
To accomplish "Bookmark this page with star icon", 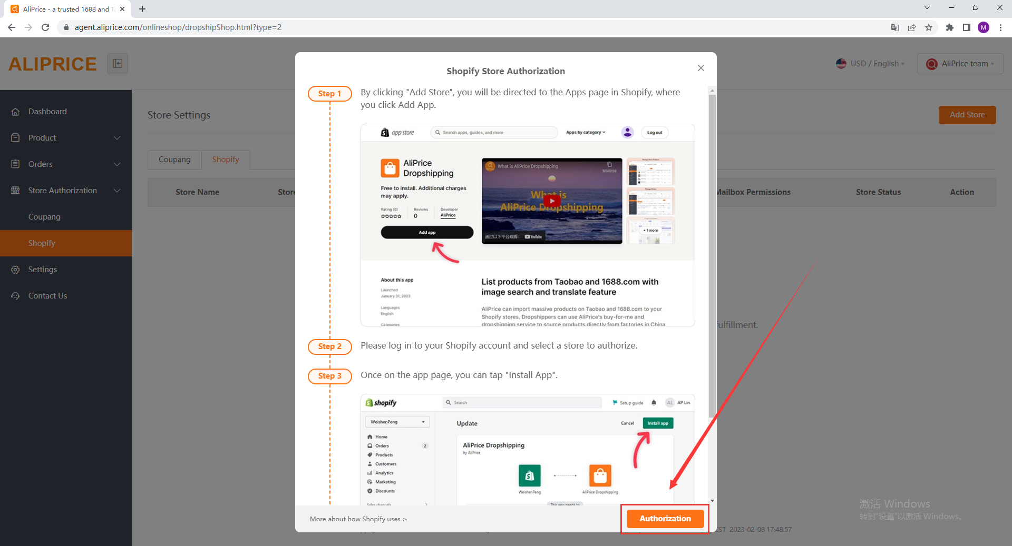I will coord(929,27).
